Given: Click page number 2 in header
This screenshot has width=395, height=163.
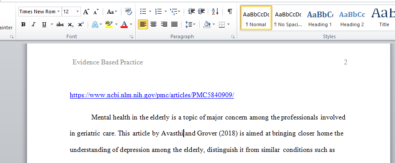Looking at the screenshot, I should tap(345, 62).
